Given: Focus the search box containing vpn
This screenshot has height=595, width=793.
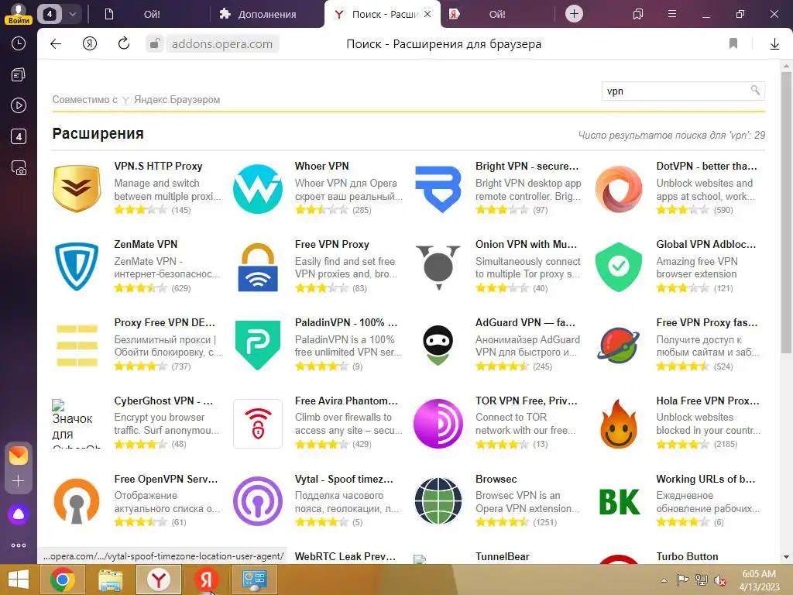Looking at the screenshot, I should tap(683, 91).
